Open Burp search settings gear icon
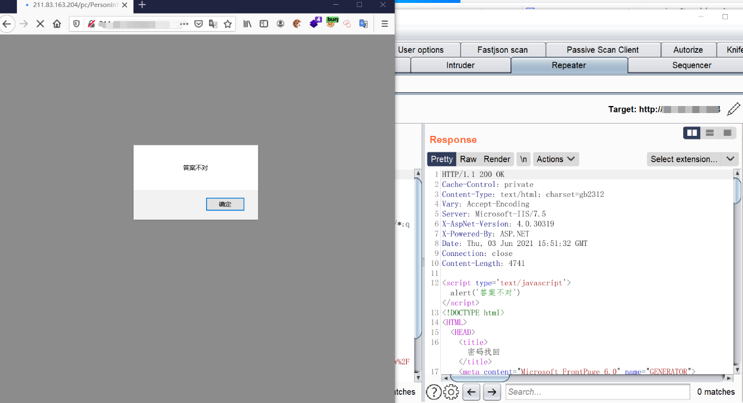The height and width of the screenshot is (403, 743). tap(451, 392)
